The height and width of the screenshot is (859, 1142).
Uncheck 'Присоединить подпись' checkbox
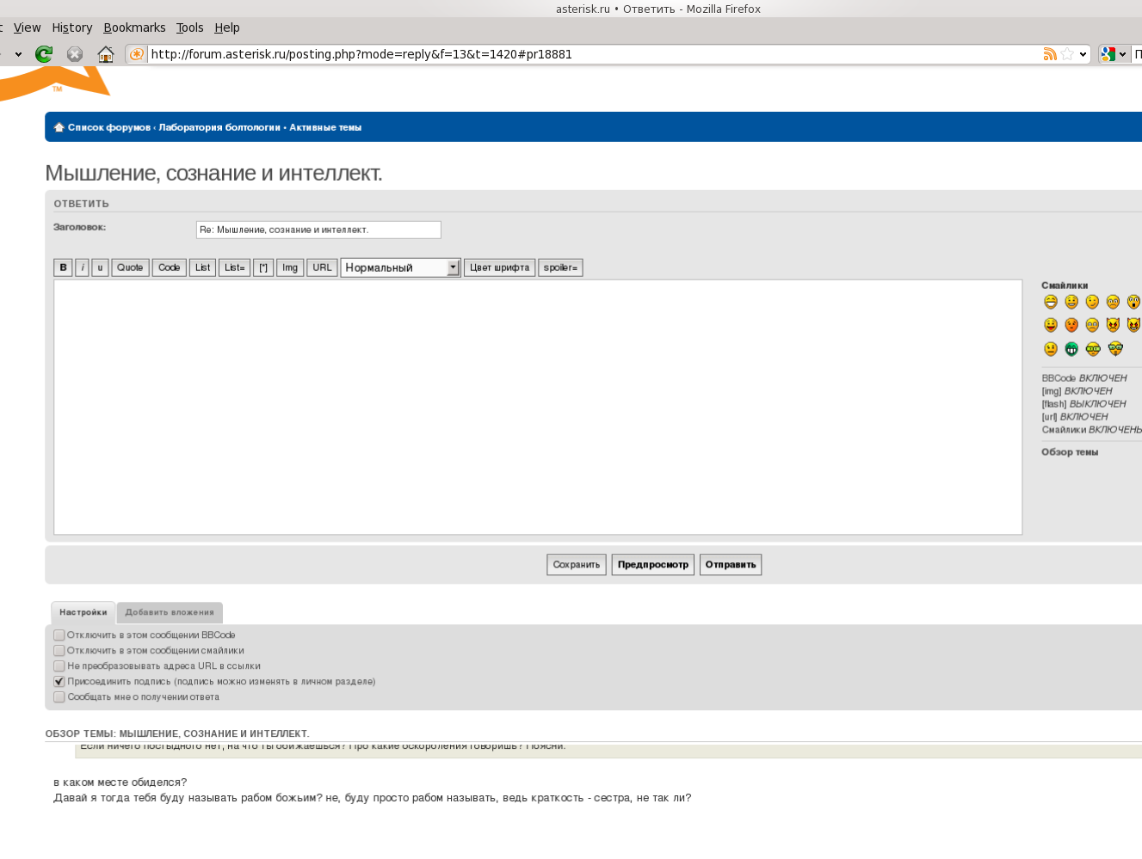59,682
